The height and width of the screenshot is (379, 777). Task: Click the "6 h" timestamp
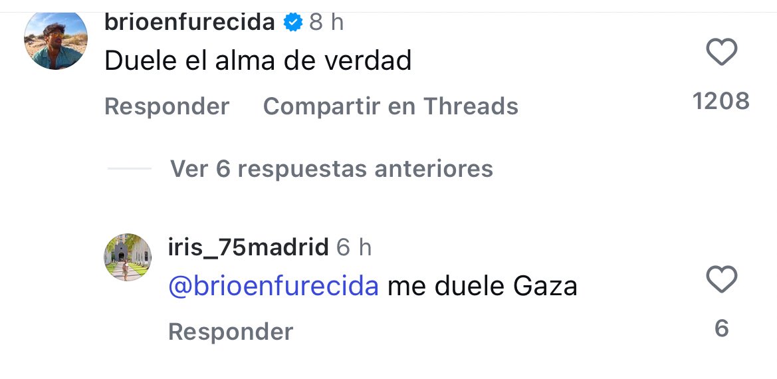[354, 248]
